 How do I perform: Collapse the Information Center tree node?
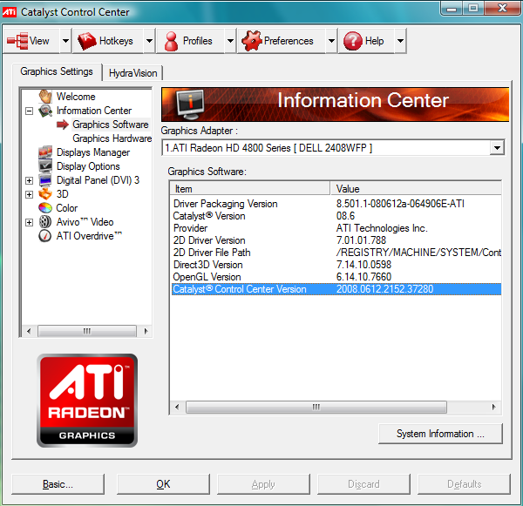point(30,111)
